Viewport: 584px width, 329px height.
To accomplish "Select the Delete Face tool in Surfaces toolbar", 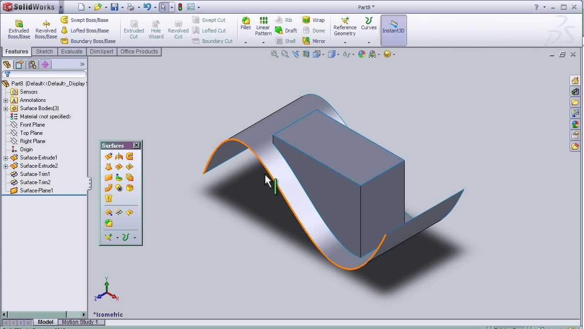I will (119, 188).
